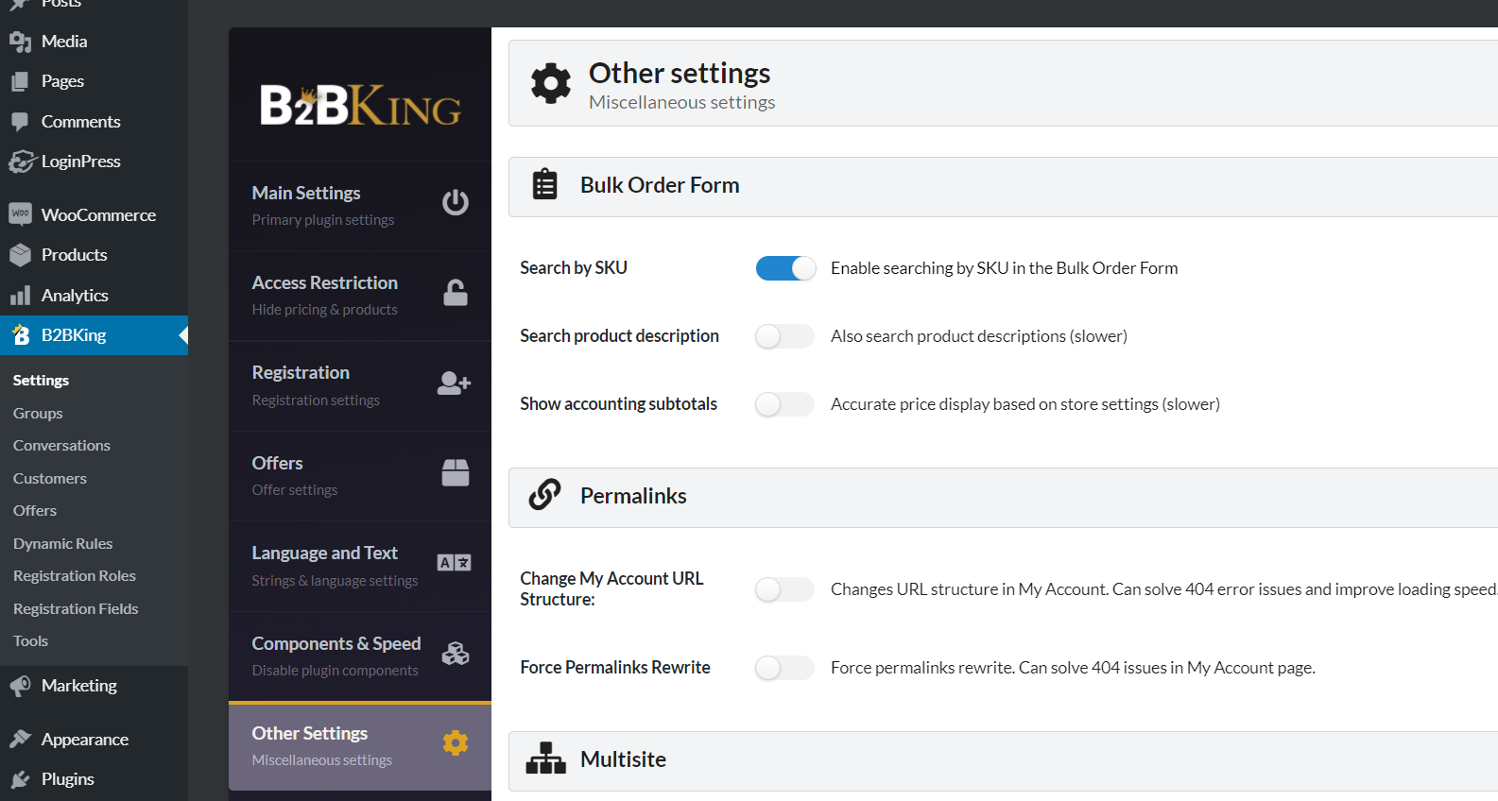The height and width of the screenshot is (801, 1498).
Task: Open the Plugins menu
Action: [94, 779]
